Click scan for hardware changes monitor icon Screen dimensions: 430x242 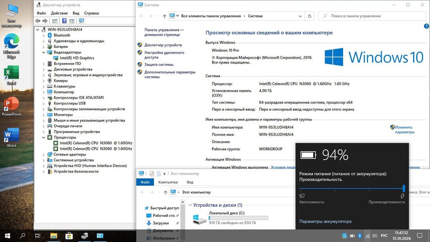[x=81, y=21]
